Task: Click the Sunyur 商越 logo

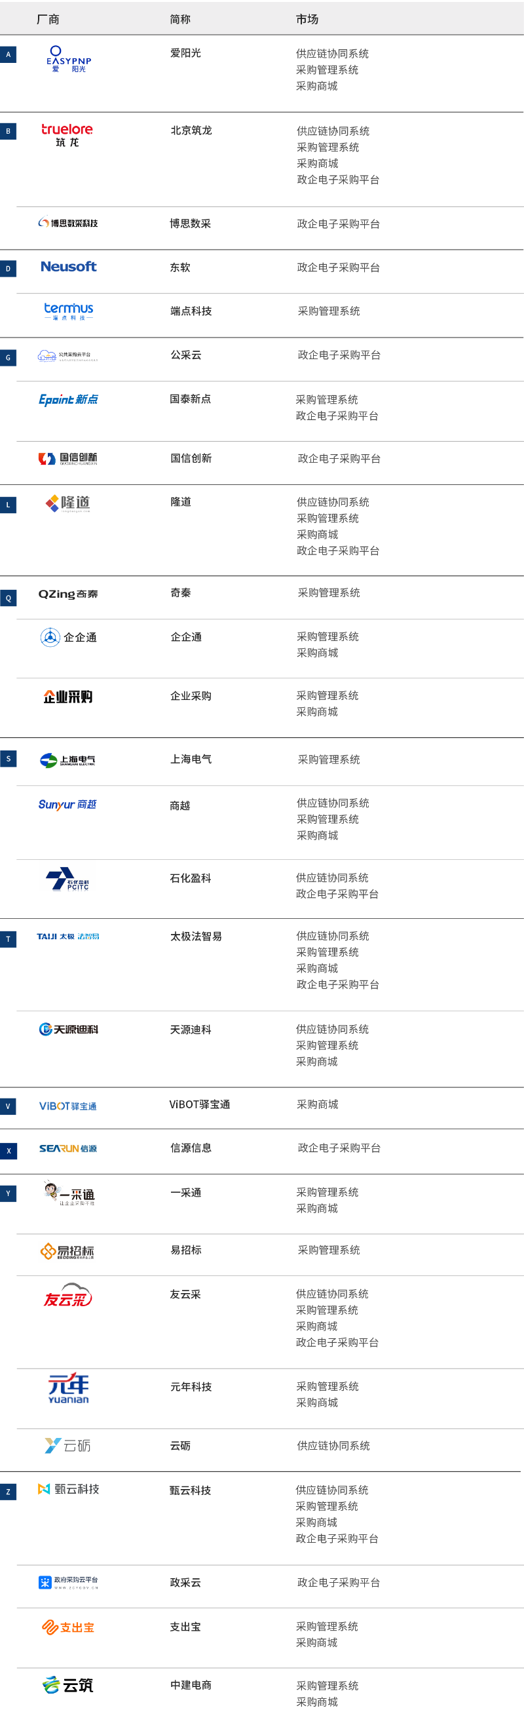Action: 67,804
